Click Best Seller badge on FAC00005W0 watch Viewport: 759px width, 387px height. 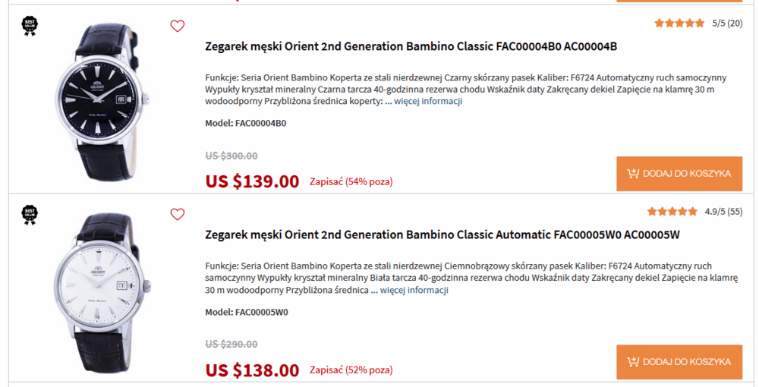click(30, 215)
